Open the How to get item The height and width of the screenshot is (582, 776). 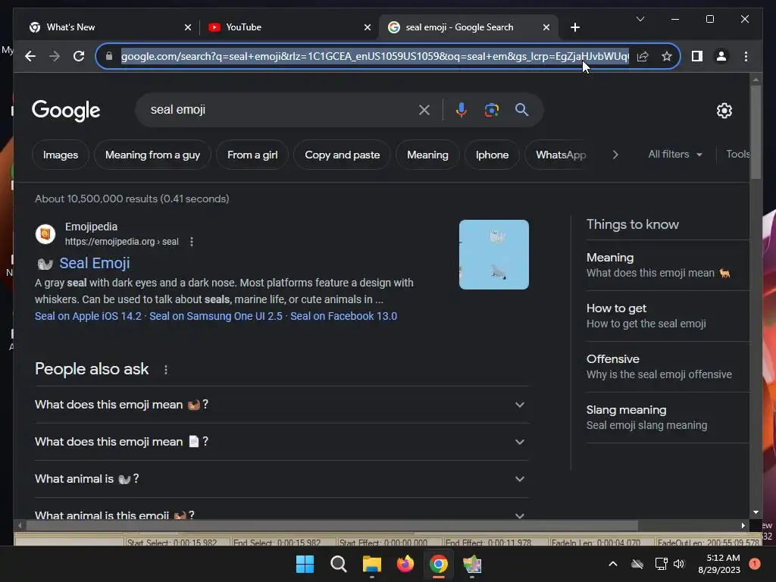(667, 316)
